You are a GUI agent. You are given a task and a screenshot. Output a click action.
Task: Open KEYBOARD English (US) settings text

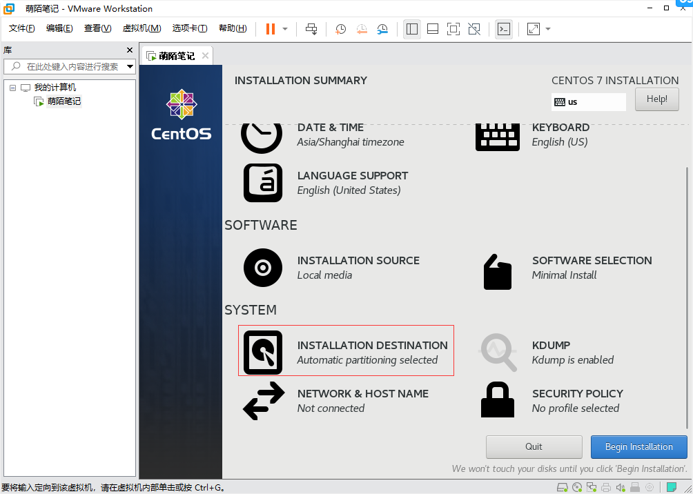[x=560, y=142]
